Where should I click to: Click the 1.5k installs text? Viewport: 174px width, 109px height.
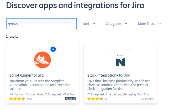tap(146, 99)
